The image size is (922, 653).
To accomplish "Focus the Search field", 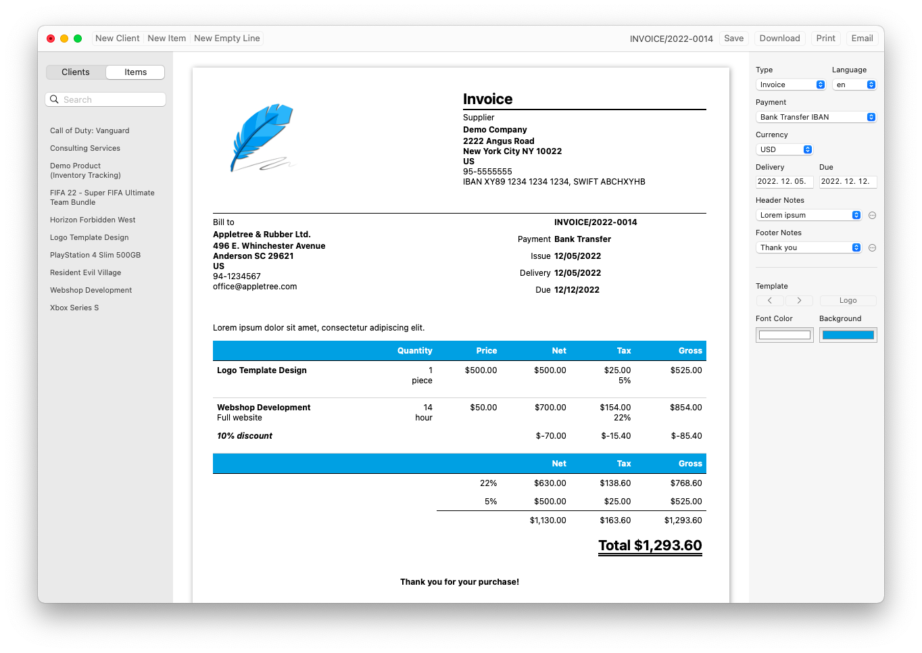I will (x=105, y=99).
